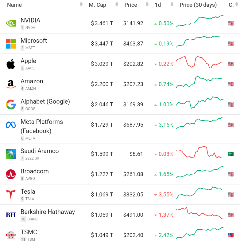
Task: Click the Apple logo icon
Action: [x=11, y=64]
